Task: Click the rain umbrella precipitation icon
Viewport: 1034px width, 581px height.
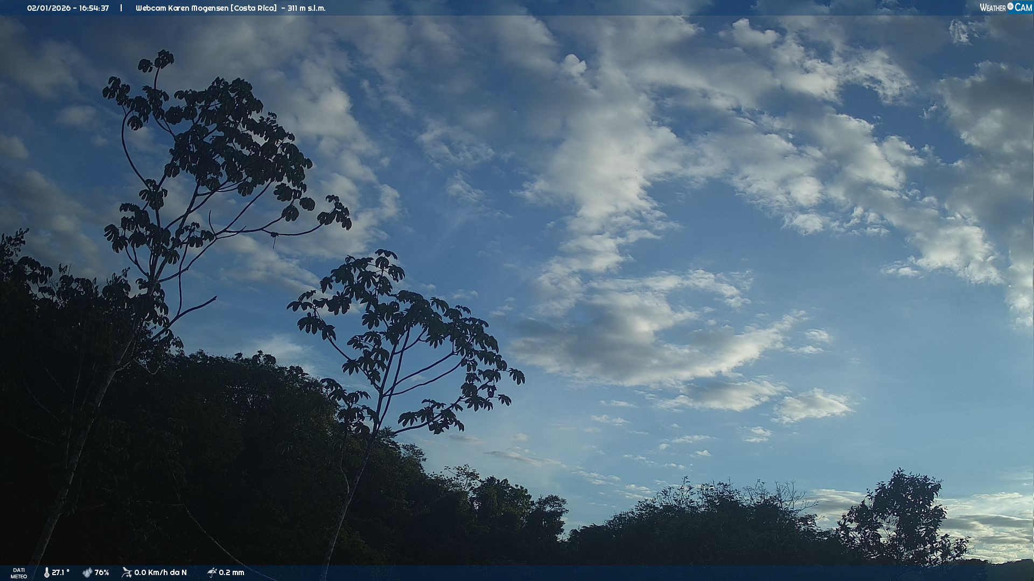Action: point(212,572)
